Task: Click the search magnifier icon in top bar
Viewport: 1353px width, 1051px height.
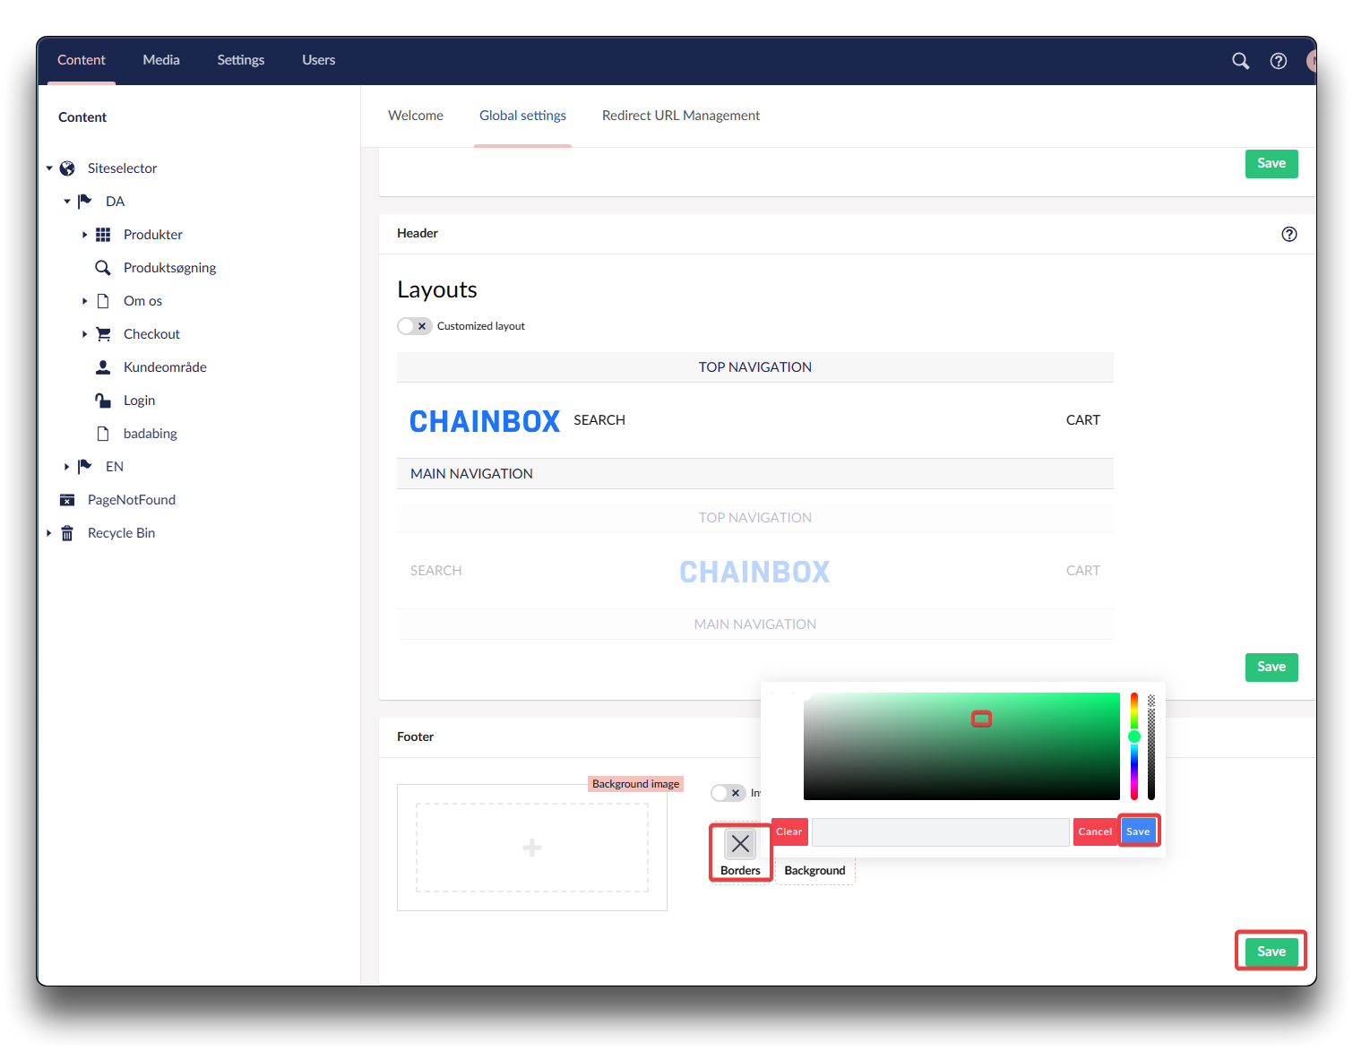Action: [x=1240, y=61]
